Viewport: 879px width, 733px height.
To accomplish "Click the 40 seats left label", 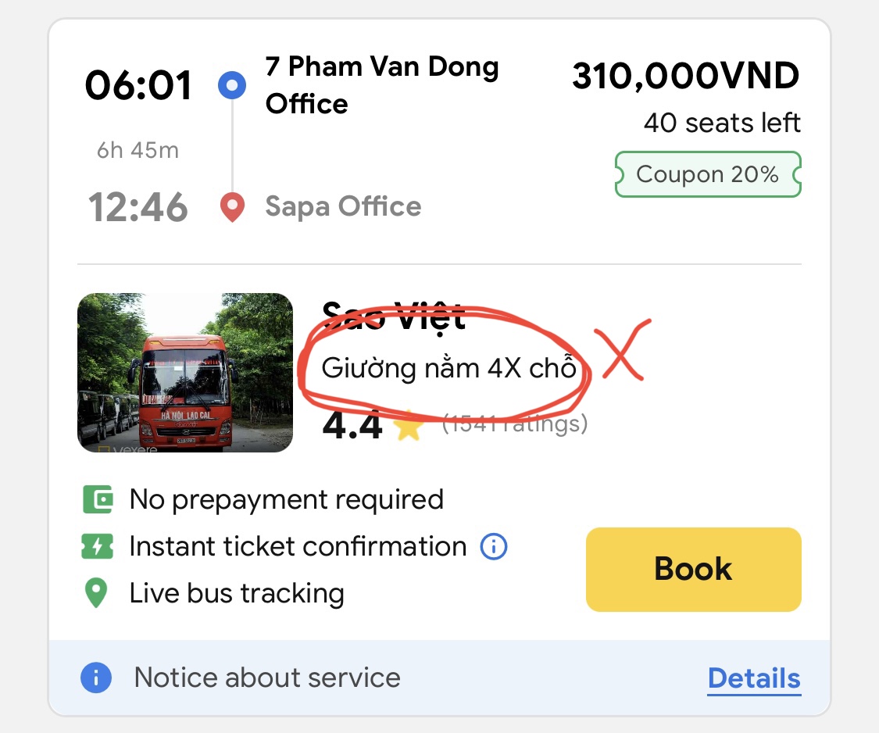I will [722, 123].
